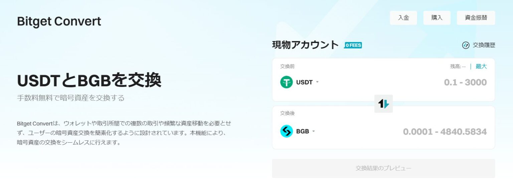Click the 0 FEES badge
Viewport: 513px width, 192px height.
(x=353, y=45)
